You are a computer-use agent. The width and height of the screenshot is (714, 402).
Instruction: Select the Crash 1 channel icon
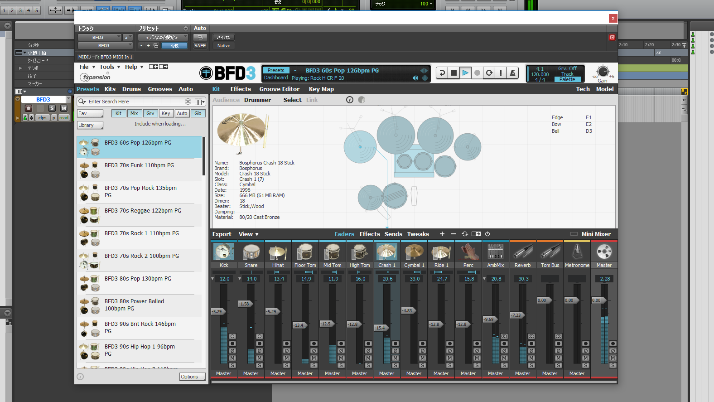[x=387, y=252]
